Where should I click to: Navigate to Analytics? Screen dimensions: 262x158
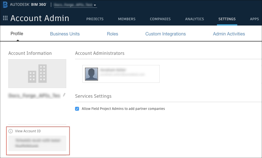[x=194, y=19]
